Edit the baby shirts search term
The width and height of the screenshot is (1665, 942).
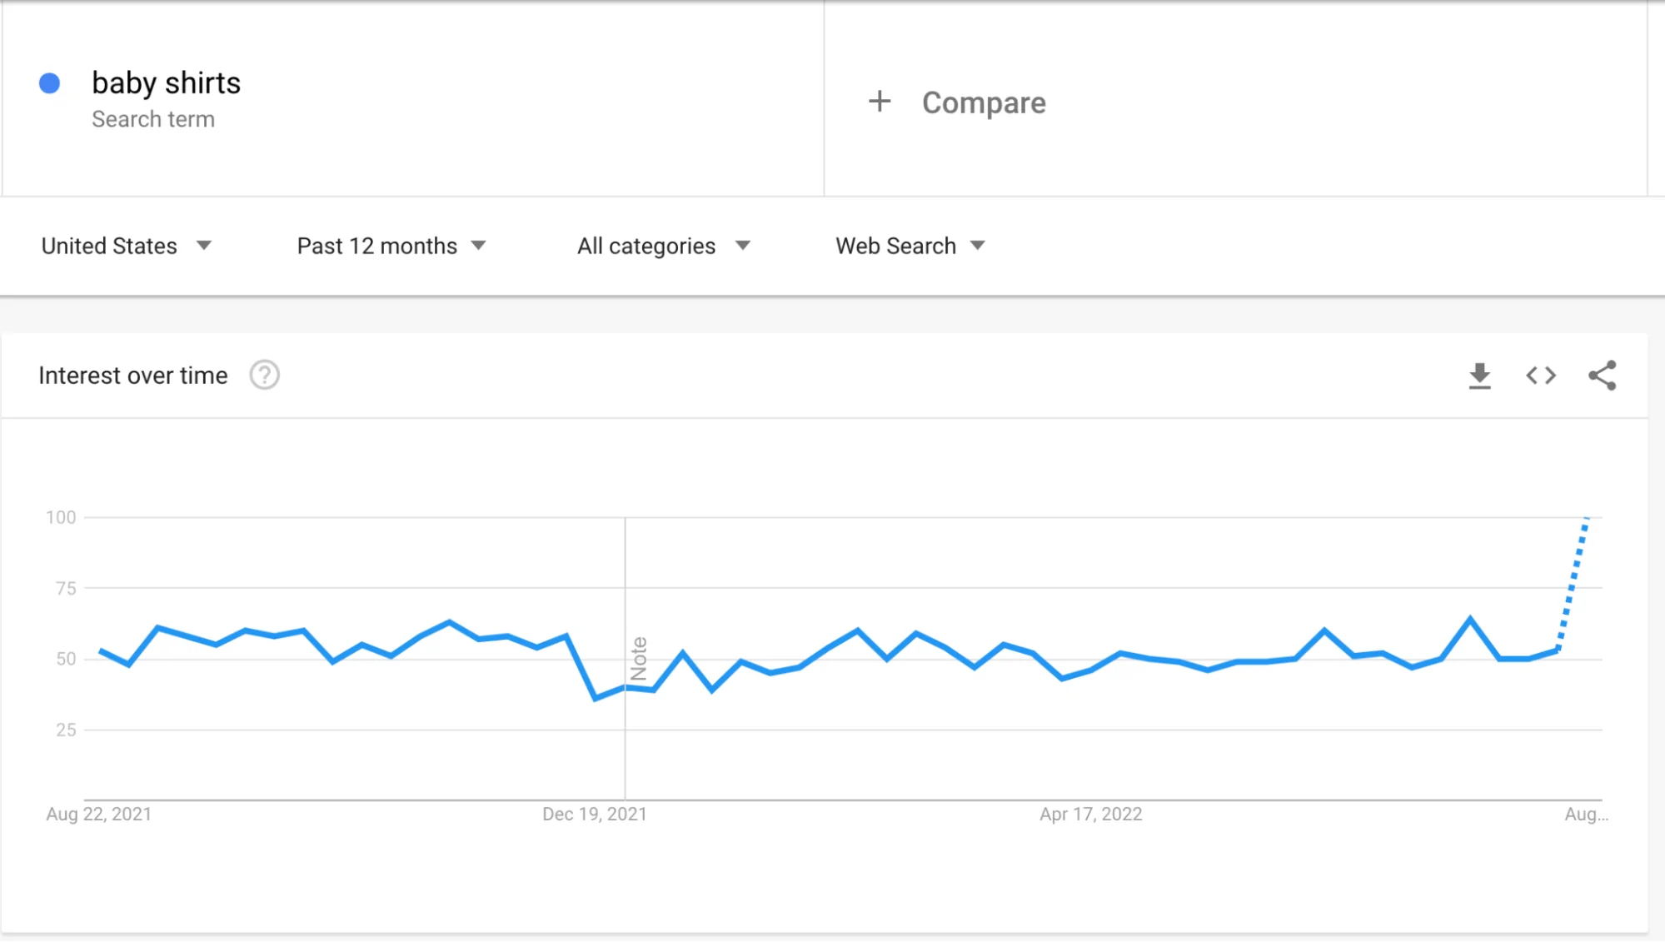pos(166,83)
